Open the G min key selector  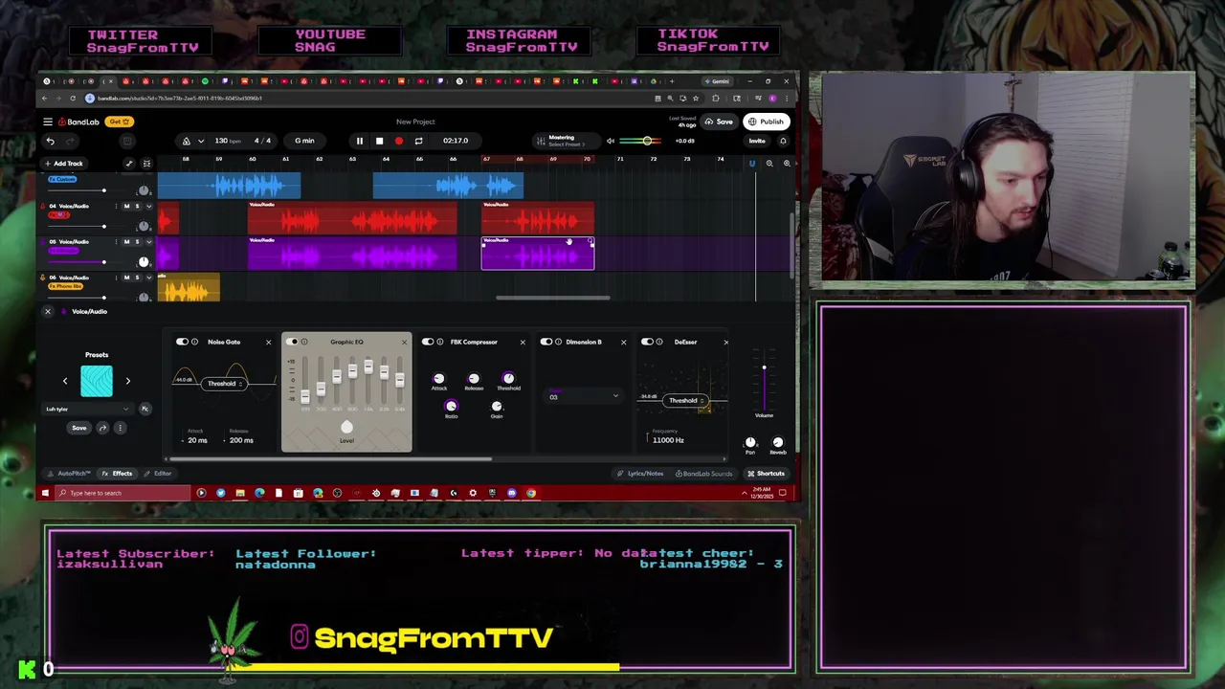[304, 141]
